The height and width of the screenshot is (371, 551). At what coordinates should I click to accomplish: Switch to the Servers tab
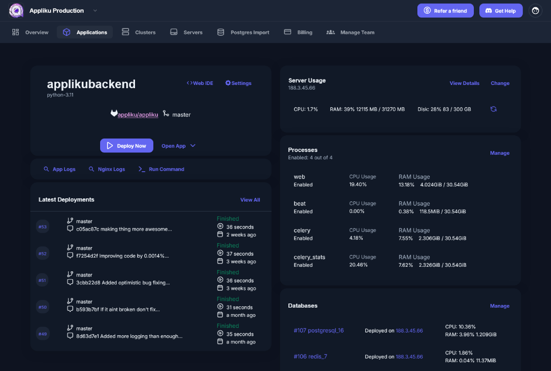coord(186,32)
